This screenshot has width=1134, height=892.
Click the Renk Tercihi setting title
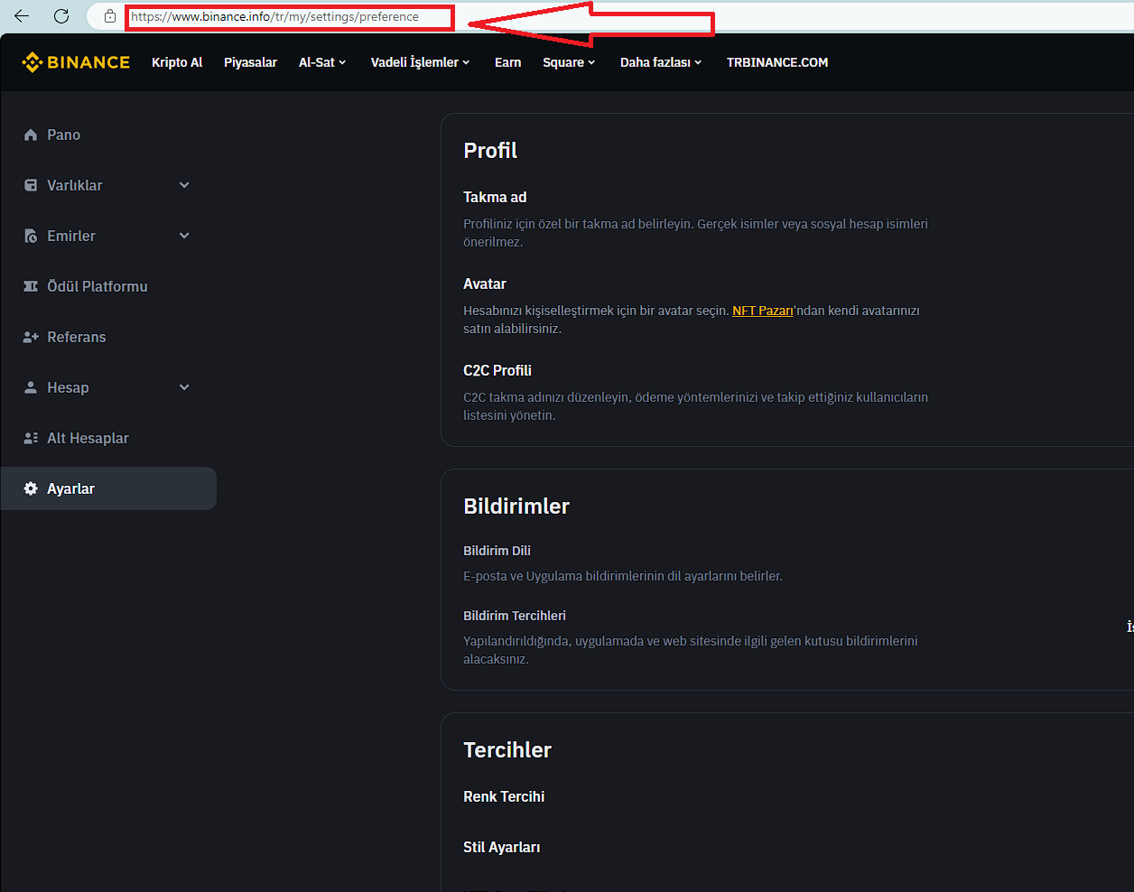[504, 796]
